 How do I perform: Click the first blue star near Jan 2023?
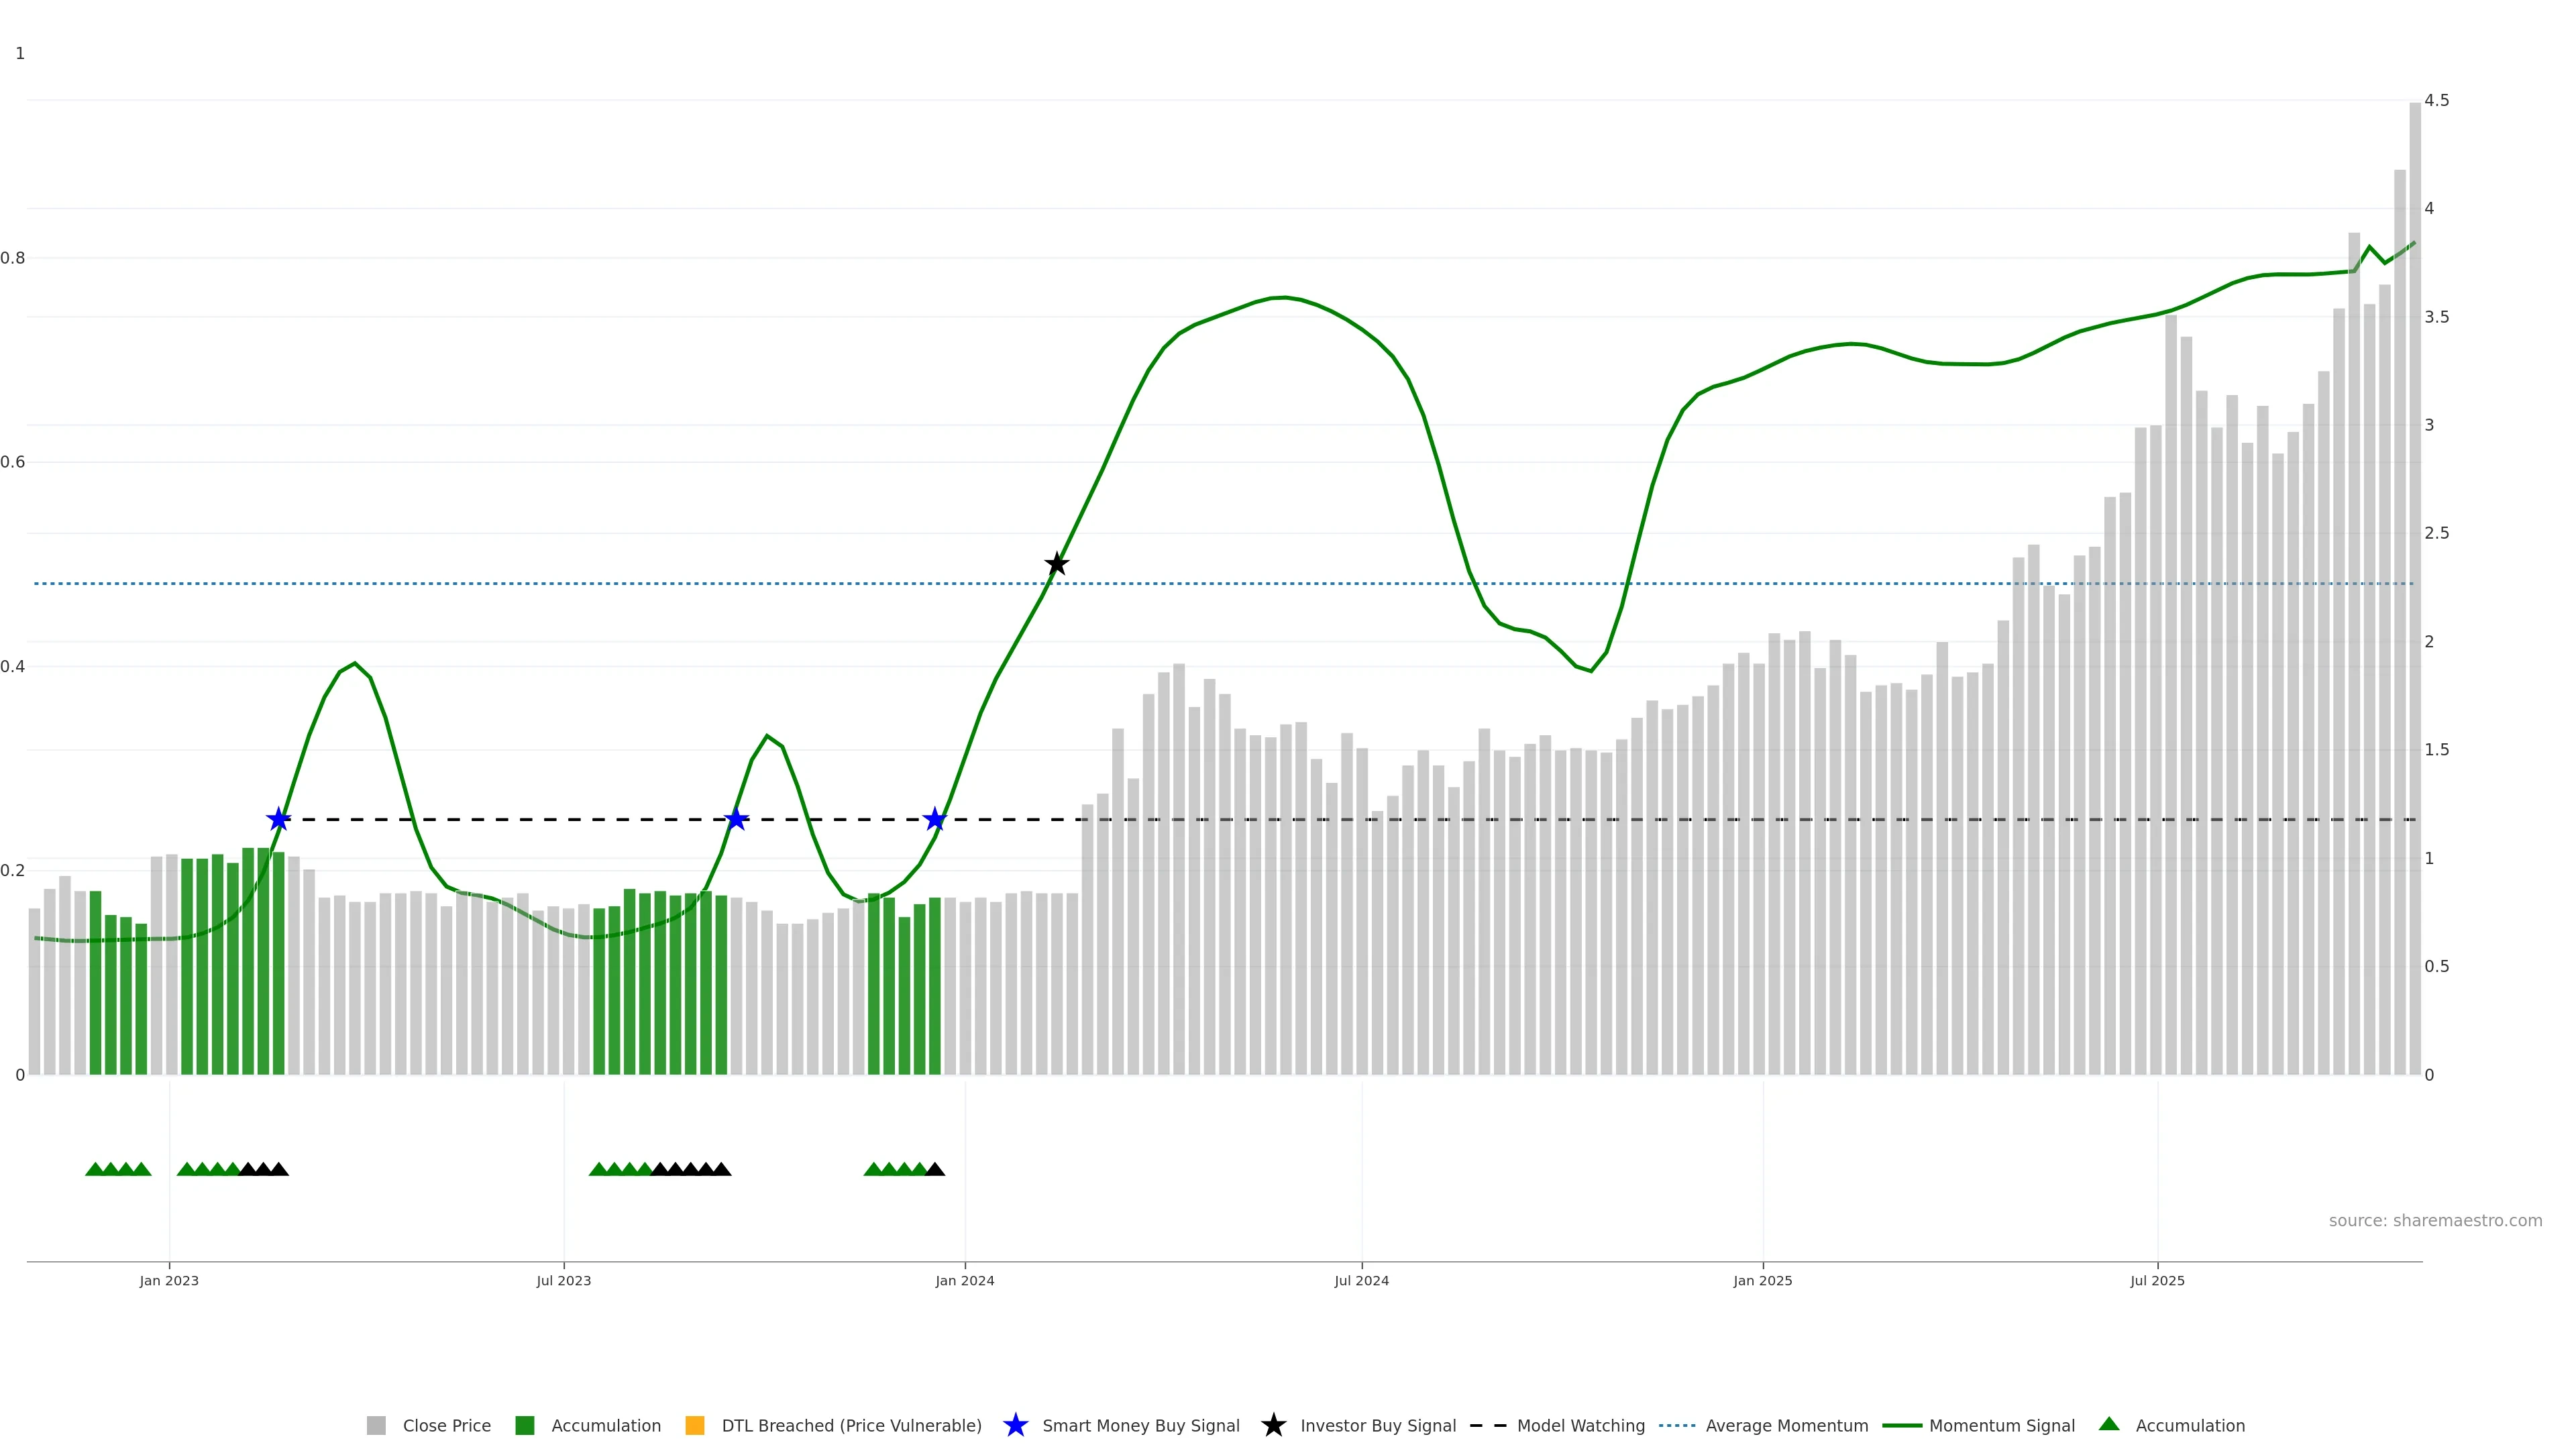tap(278, 820)
